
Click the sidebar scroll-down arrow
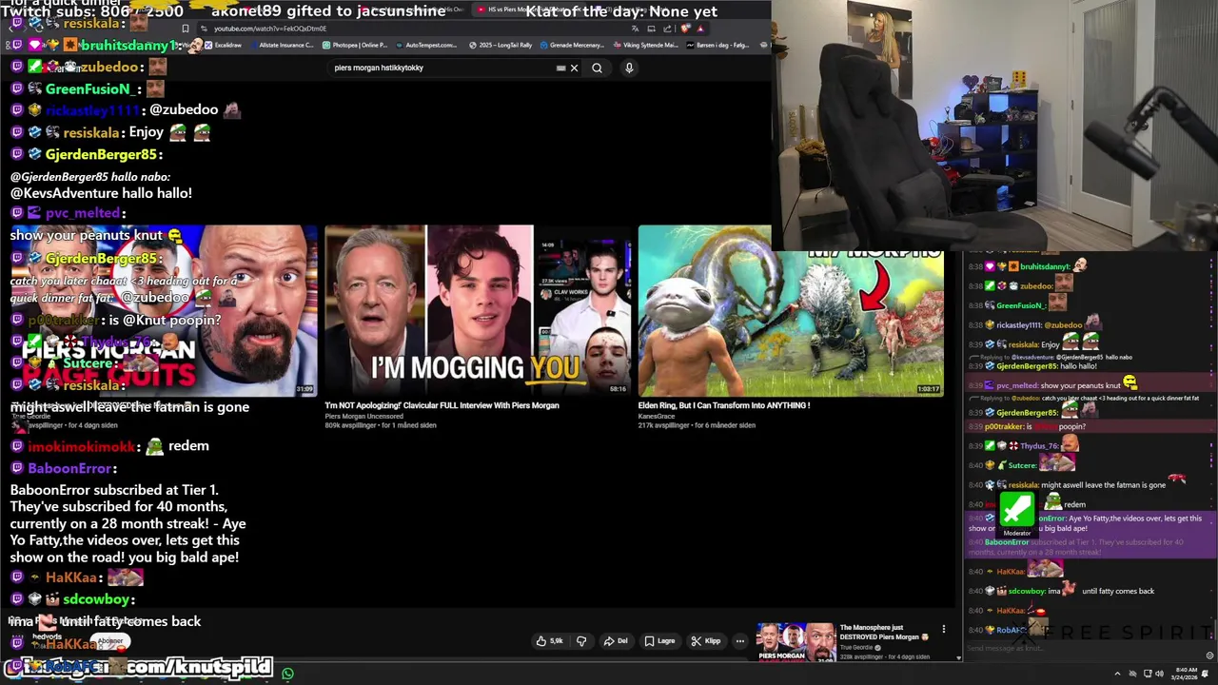click(x=959, y=656)
